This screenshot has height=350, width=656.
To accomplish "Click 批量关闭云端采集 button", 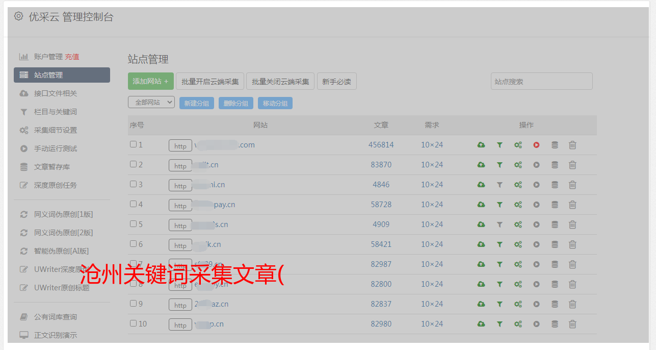I will [x=280, y=81].
